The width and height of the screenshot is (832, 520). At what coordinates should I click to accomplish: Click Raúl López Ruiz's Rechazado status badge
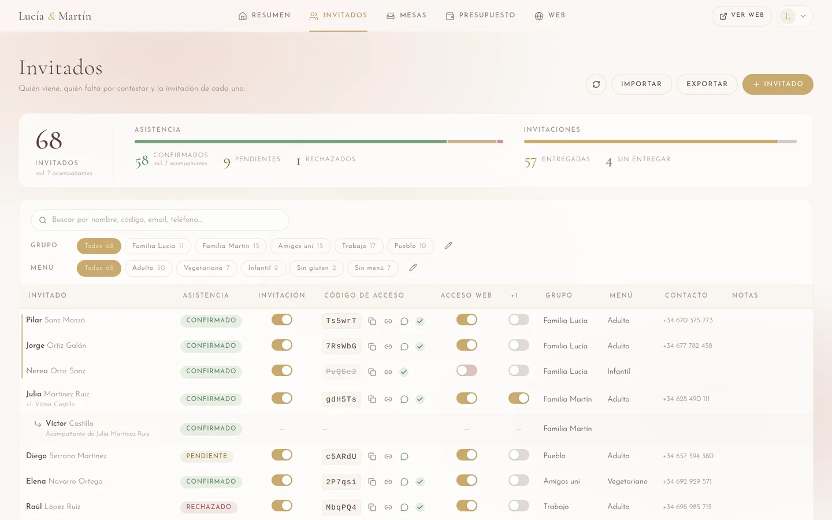tap(209, 507)
